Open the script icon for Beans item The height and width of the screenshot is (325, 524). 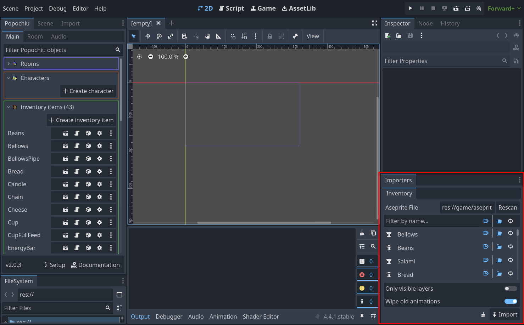pyautogui.click(x=77, y=133)
